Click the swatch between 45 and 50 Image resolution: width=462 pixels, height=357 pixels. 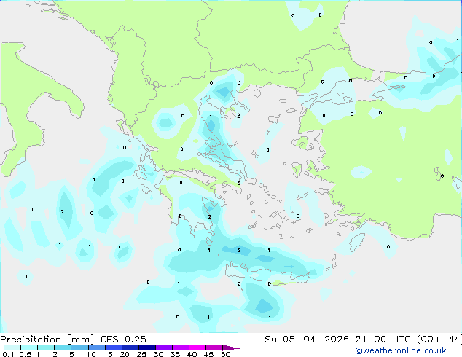coord(214,348)
